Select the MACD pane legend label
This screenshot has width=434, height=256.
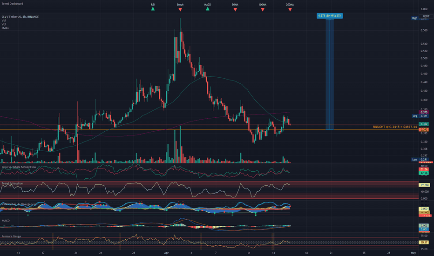coord(6,221)
